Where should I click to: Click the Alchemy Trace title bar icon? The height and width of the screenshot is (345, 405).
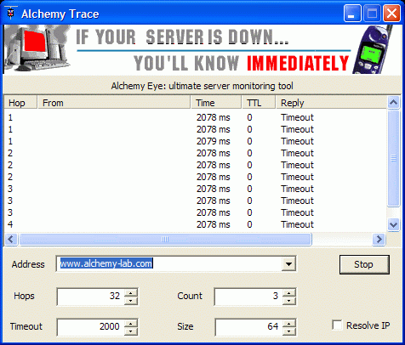point(11,13)
